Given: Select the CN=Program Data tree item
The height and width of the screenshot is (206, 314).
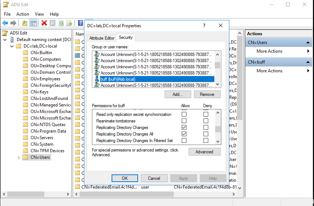Looking at the screenshot, I should (x=48, y=131).
